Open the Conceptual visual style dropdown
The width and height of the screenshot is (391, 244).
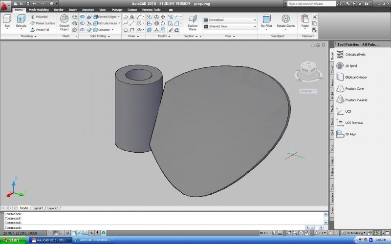tap(230, 20)
